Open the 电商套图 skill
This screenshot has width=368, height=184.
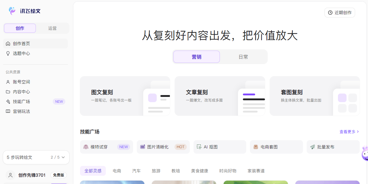[x=276, y=147]
